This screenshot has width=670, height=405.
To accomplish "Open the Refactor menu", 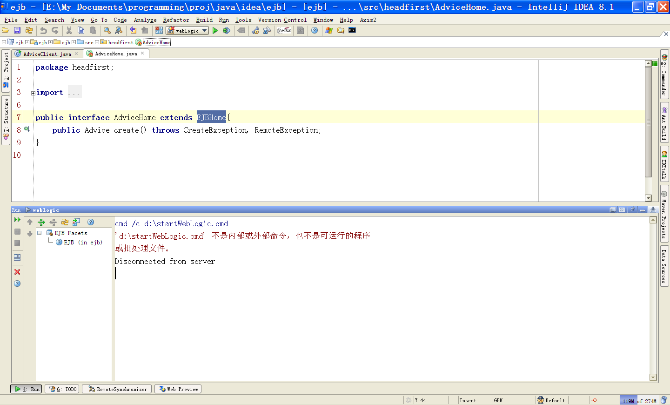I will (x=176, y=20).
